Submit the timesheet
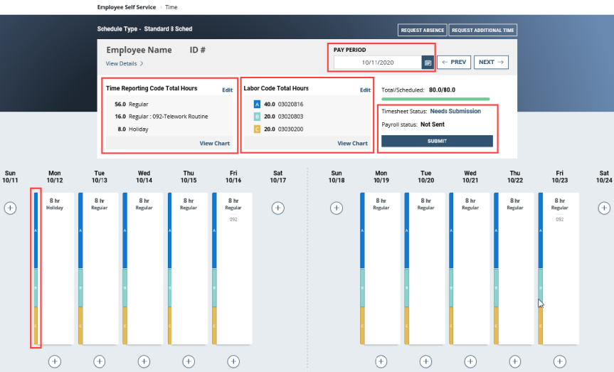The image size is (614, 372). click(437, 141)
